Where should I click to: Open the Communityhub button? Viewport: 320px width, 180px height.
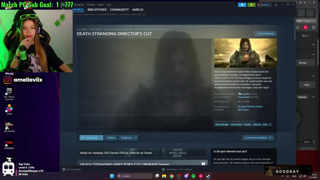pyautogui.click(x=265, y=33)
